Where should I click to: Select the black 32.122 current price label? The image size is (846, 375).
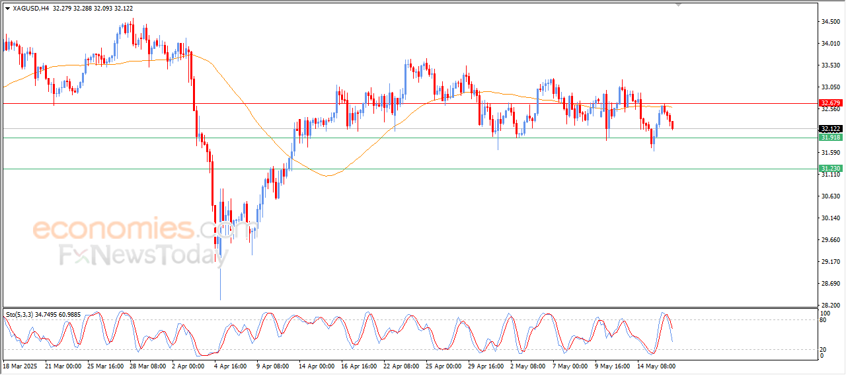[829, 129]
